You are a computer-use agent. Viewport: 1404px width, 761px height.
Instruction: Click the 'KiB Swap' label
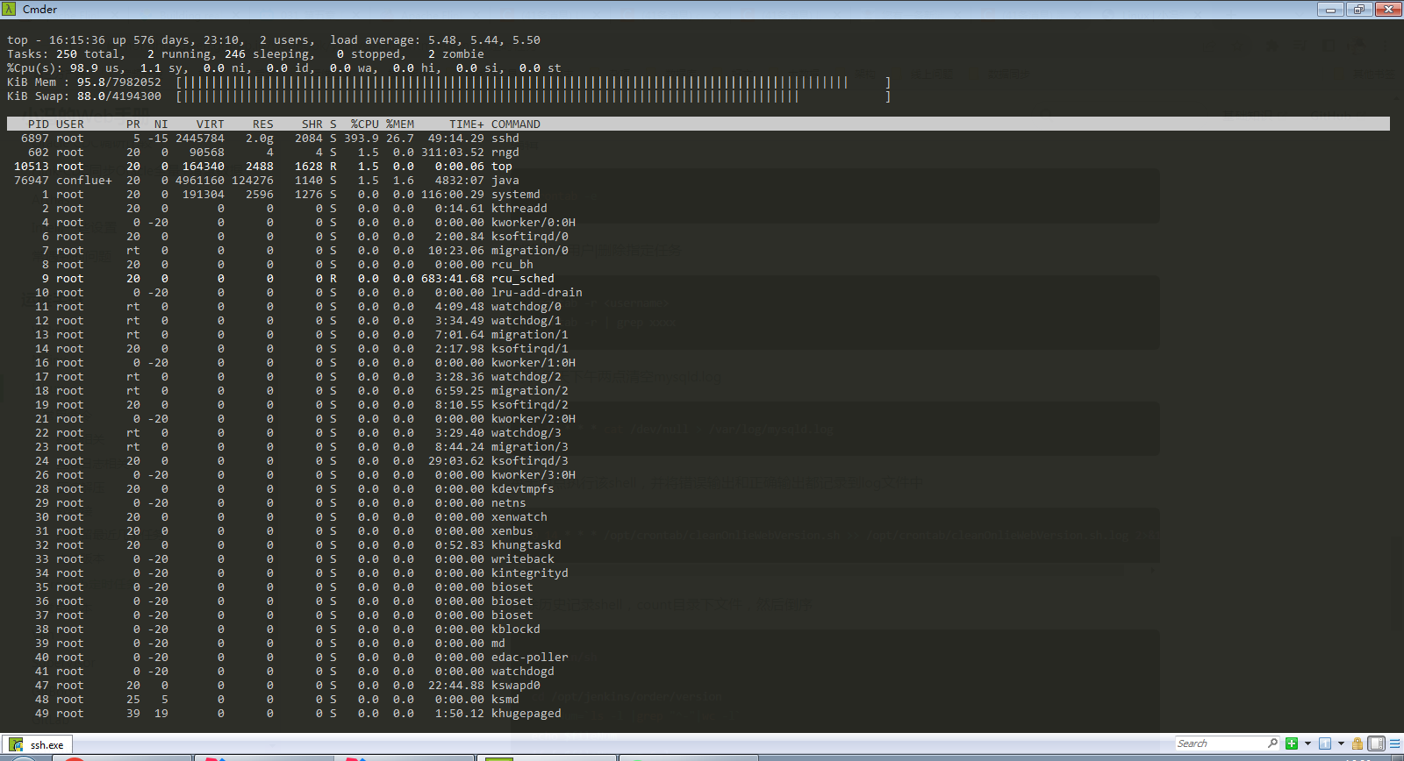click(35, 96)
